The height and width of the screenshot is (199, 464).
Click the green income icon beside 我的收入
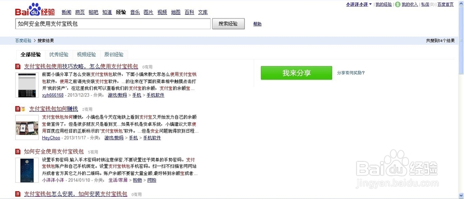click(x=398, y=5)
